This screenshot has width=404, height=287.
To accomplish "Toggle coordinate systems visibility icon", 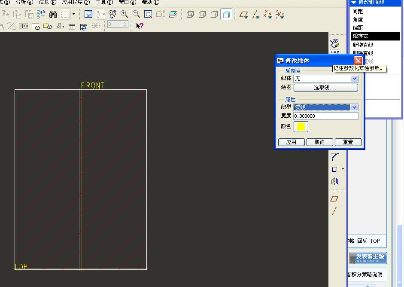I will click(280, 14).
